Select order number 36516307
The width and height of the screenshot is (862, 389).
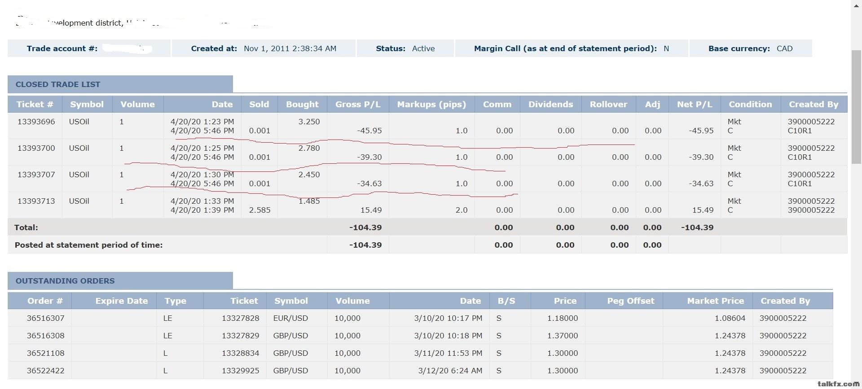[x=45, y=318]
